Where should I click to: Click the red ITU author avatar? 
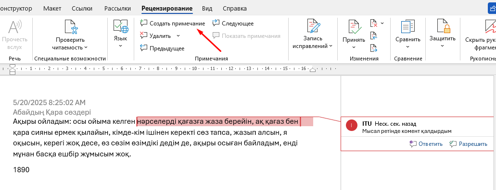tap(352, 125)
